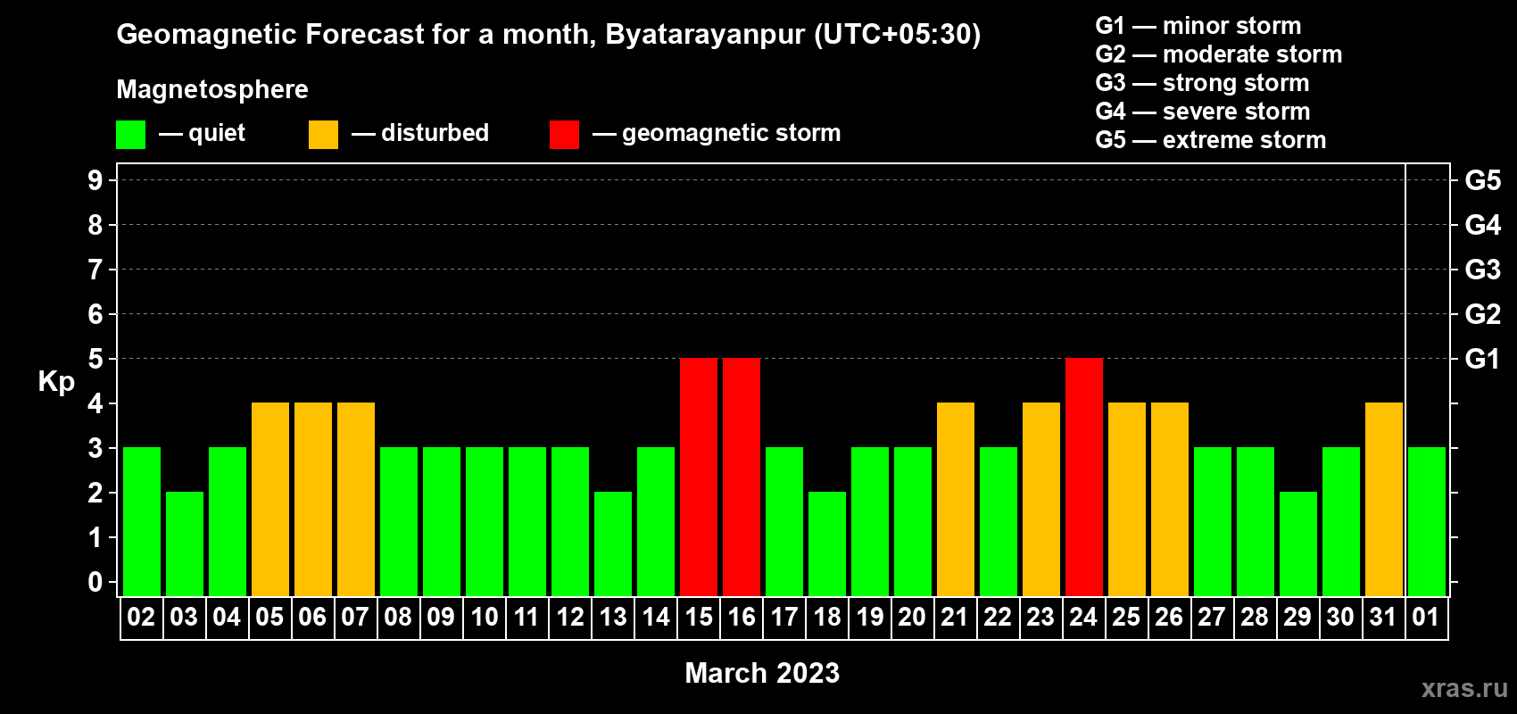The width and height of the screenshot is (1517, 714).
Task: Click the Kp value 9 on axis
Action: coord(95,180)
